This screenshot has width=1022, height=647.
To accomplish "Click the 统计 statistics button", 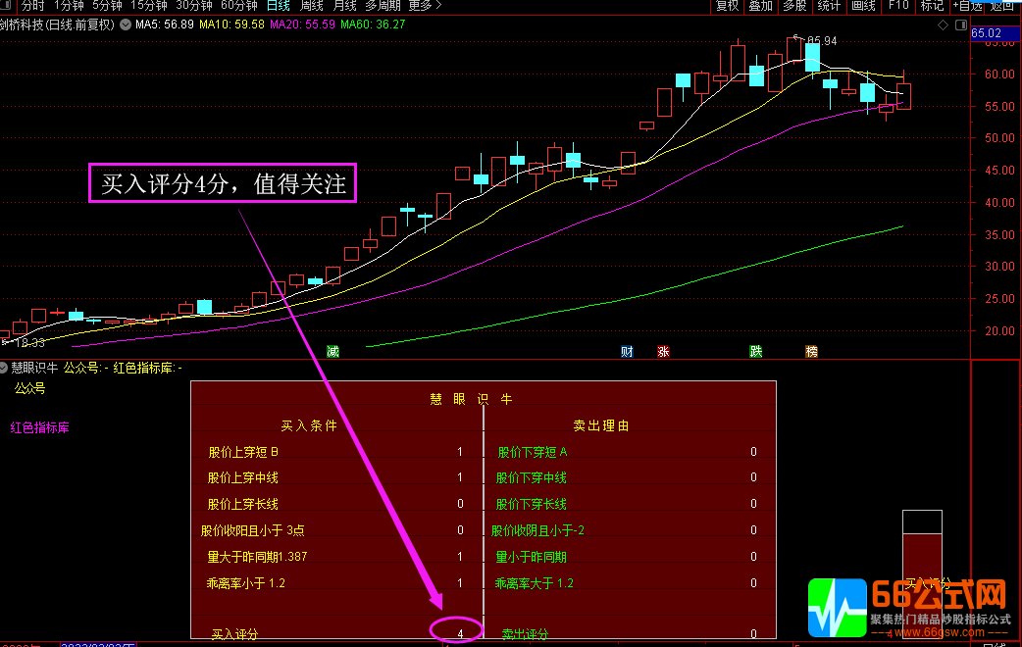I will (x=829, y=6).
